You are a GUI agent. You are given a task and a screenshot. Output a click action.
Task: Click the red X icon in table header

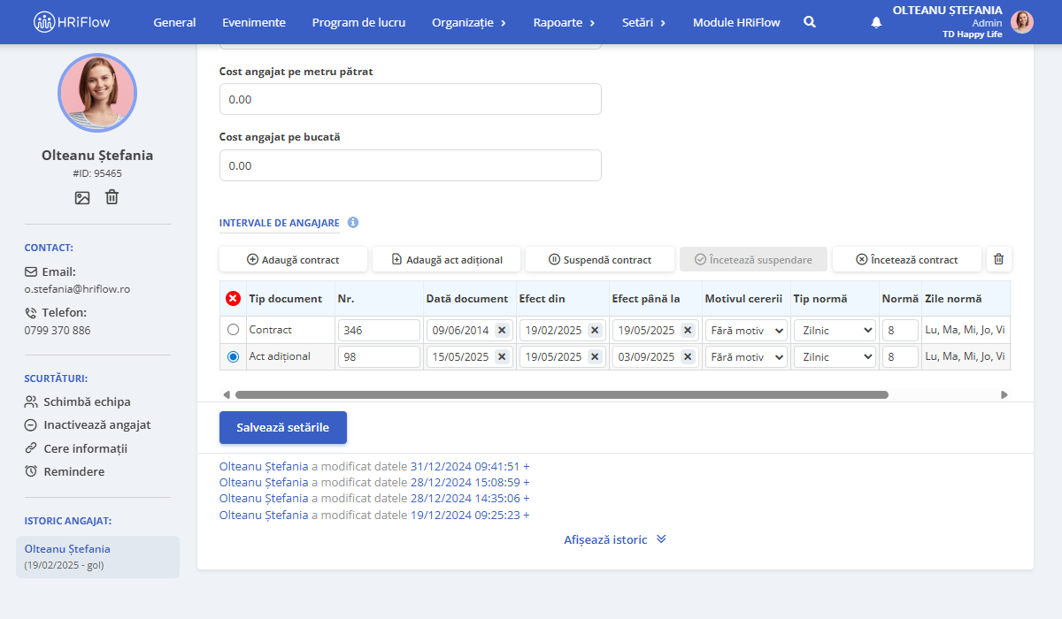coord(234,299)
